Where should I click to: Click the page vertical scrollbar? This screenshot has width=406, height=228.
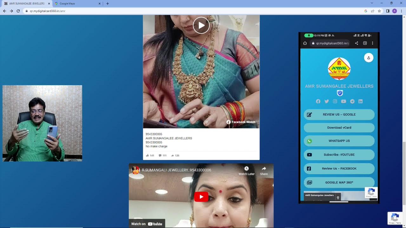(x=404, y=173)
